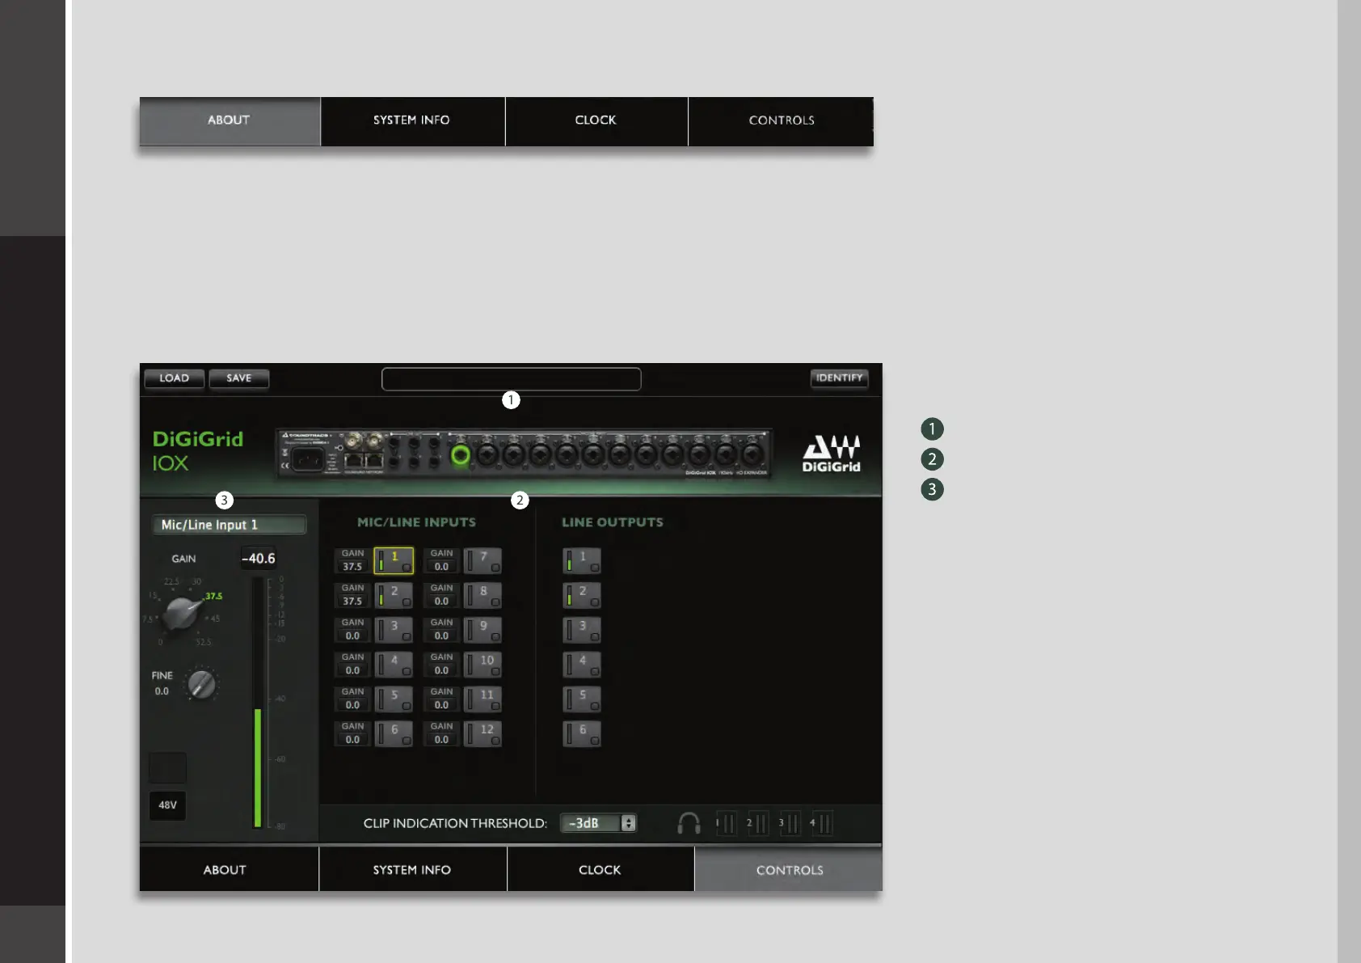The image size is (1361, 963).
Task: Select Line Output 4
Action: coord(582,665)
